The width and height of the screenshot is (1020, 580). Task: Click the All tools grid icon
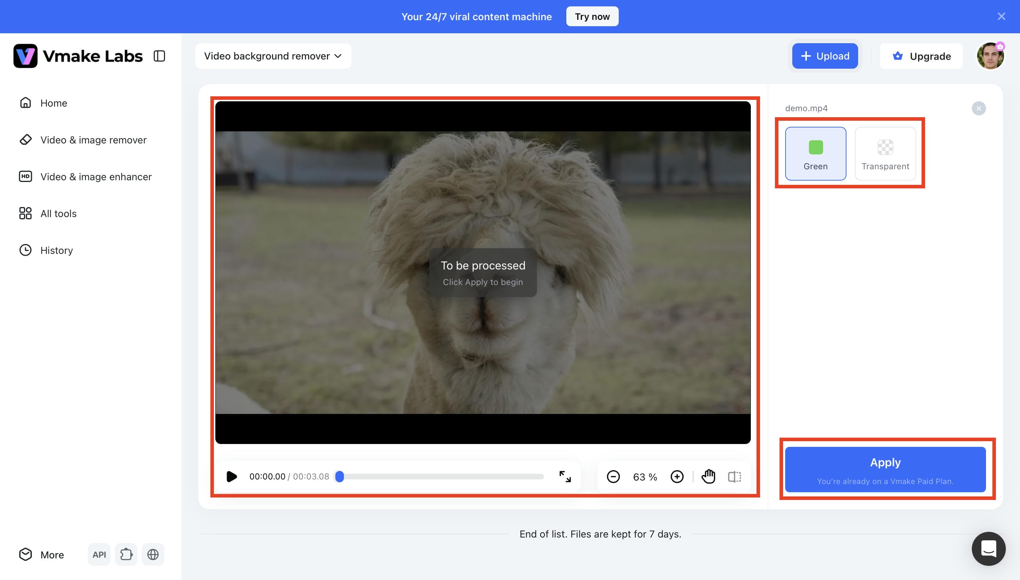pos(25,213)
